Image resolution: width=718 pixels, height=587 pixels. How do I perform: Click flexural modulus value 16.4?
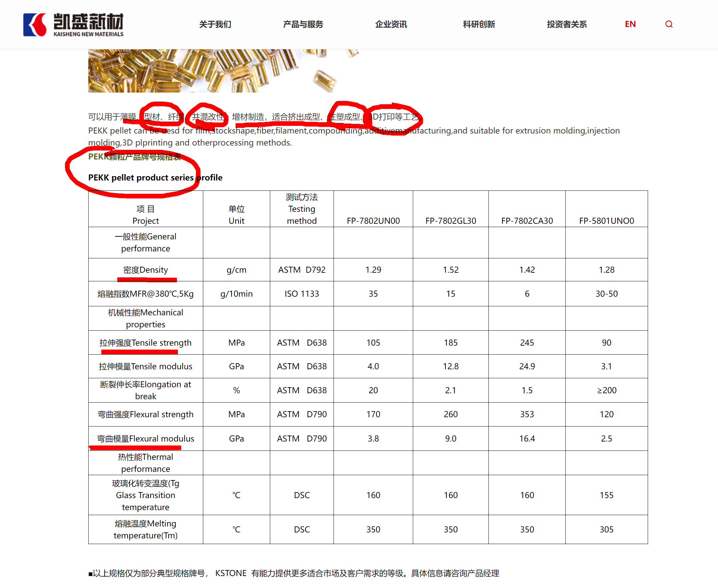tap(527, 439)
